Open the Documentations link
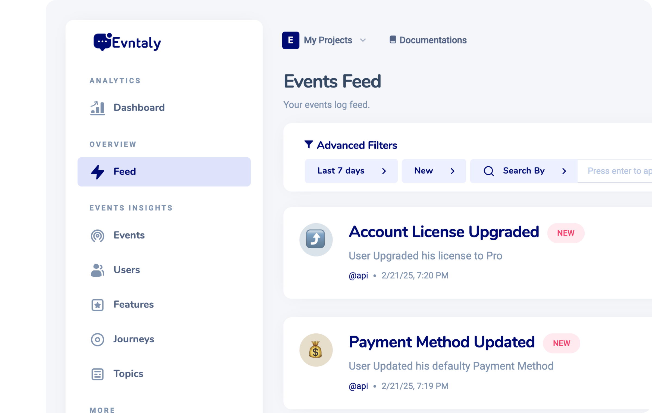Image resolution: width=652 pixels, height=413 pixels. tap(428, 40)
